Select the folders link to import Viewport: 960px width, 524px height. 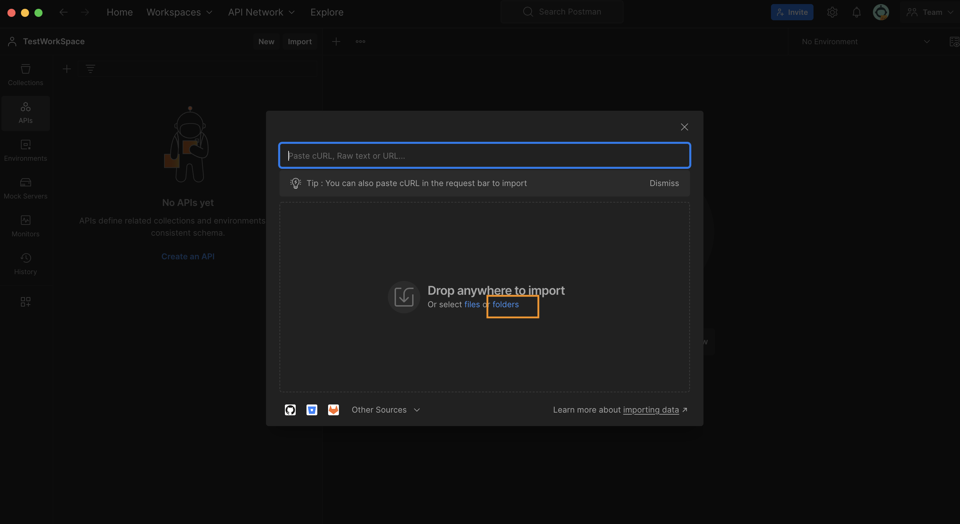[505, 305]
